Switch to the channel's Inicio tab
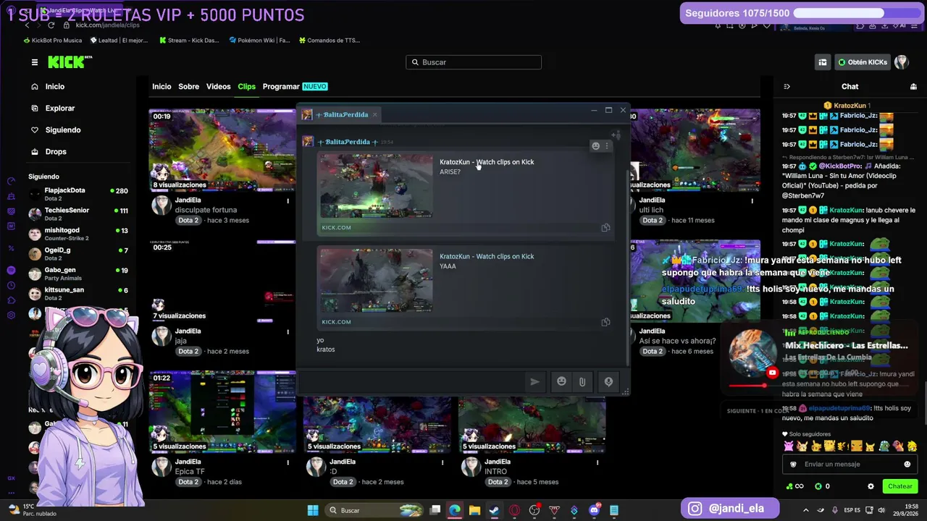The image size is (927, 521). (162, 86)
